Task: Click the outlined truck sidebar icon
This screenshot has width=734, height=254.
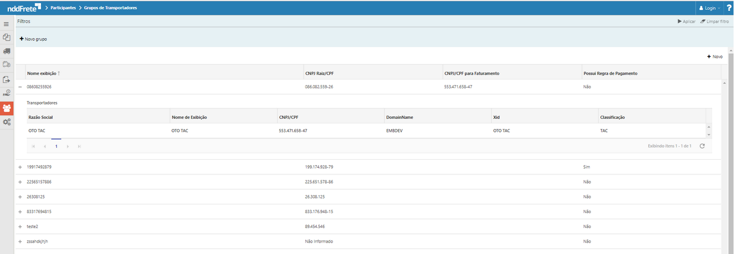Action: pos(7,64)
